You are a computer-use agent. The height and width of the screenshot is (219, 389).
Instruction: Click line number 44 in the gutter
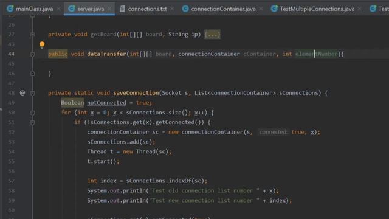click(11, 54)
